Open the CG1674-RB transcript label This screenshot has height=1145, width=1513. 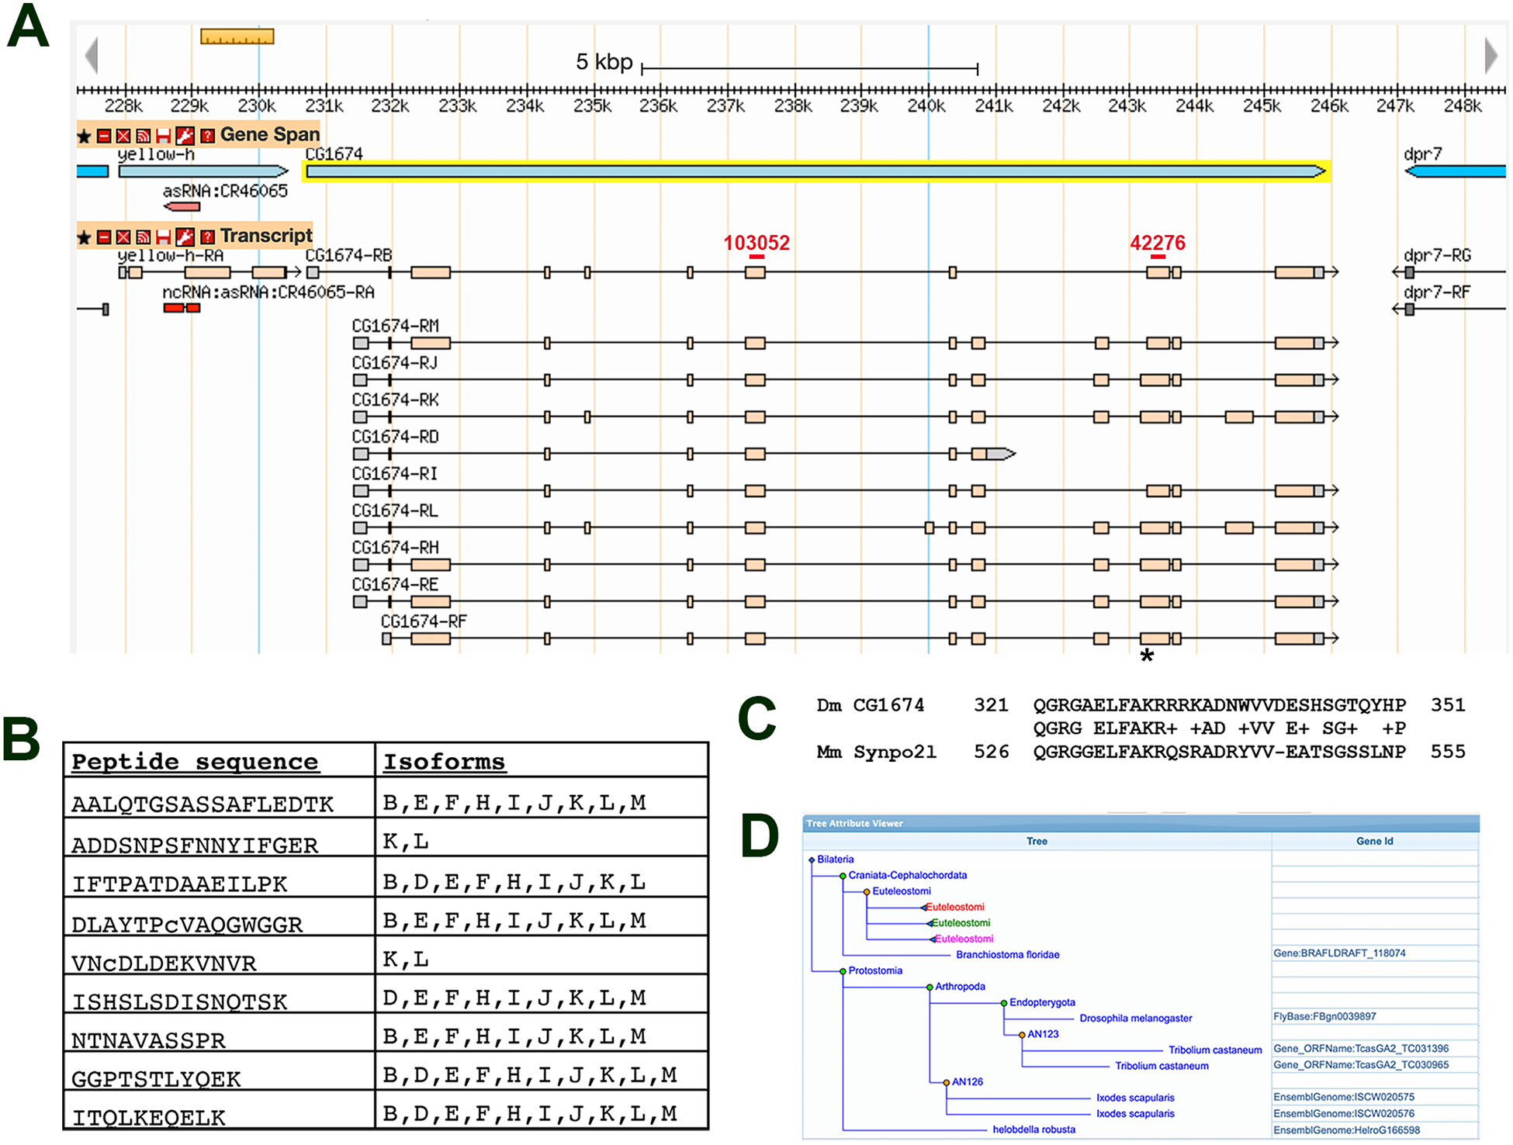point(348,255)
